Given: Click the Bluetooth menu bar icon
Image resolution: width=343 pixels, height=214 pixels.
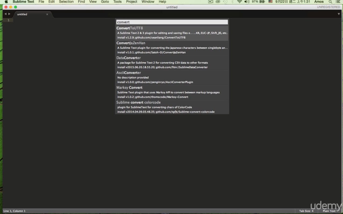Looking at the screenshot, I should (232, 2).
